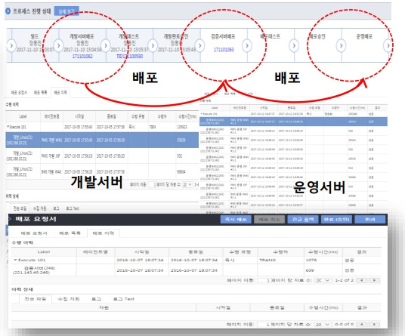Click arrow circle between 개발테스트 and 개발완료승인
Image resolution: width=405 pixels, height=336 pixels.
153,45
